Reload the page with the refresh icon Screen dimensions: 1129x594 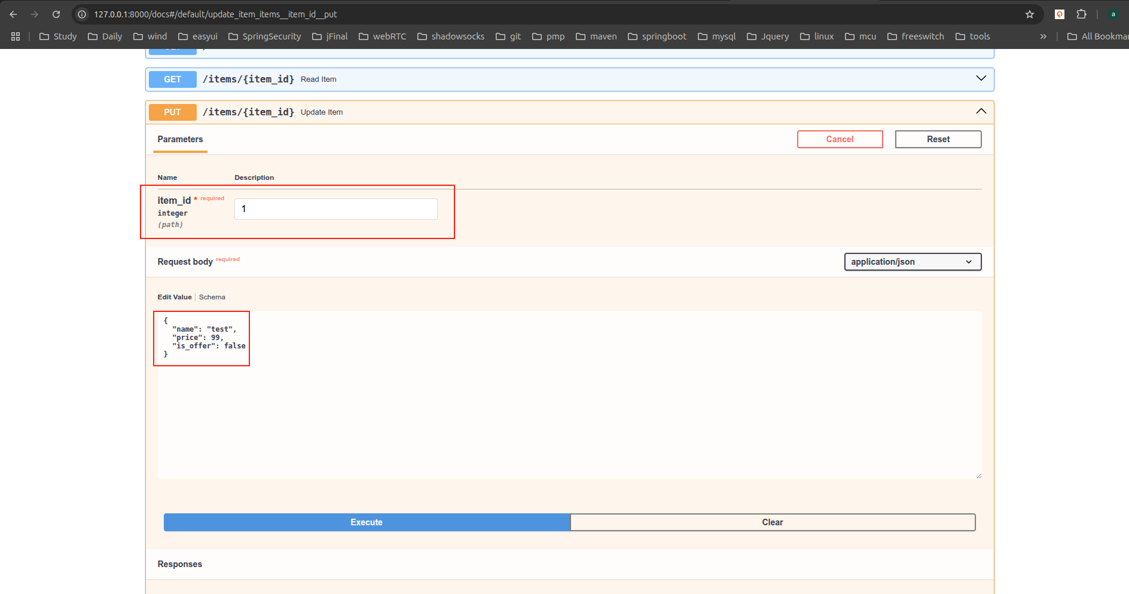(x=56, y=14)
